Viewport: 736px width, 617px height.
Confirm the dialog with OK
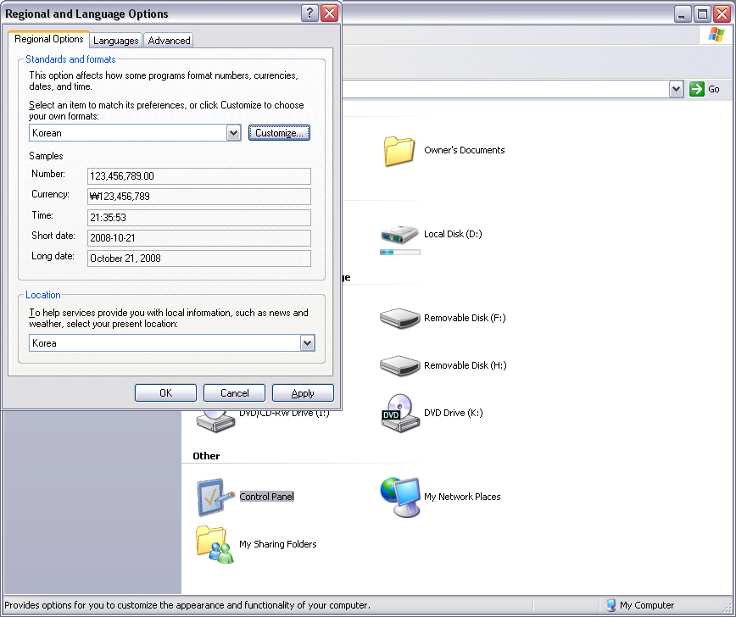tap(165, 393)
